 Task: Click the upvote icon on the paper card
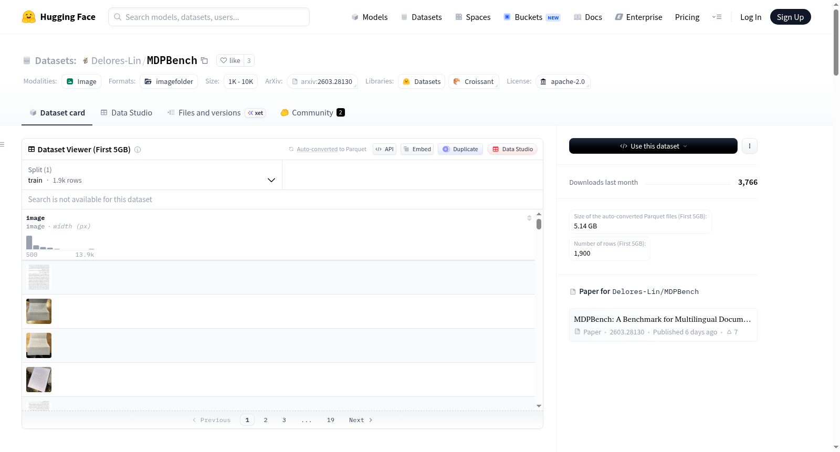(729, 332)
